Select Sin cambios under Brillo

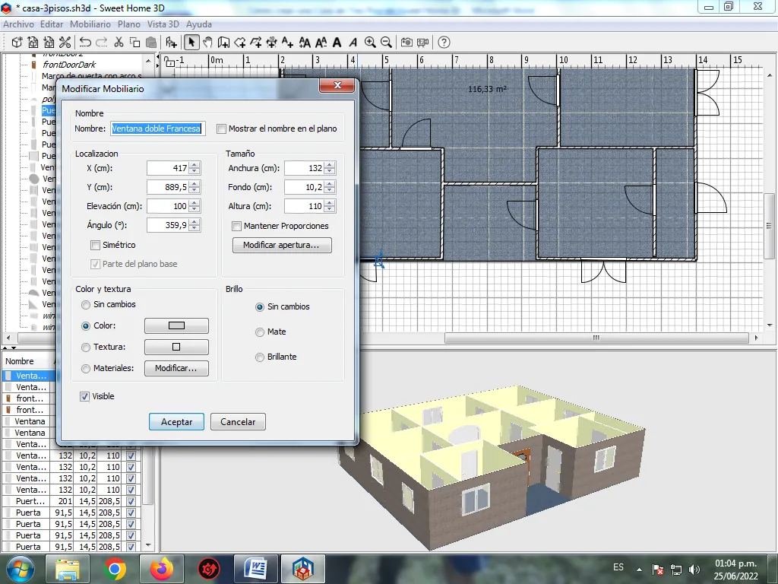(x=260, y=307)
